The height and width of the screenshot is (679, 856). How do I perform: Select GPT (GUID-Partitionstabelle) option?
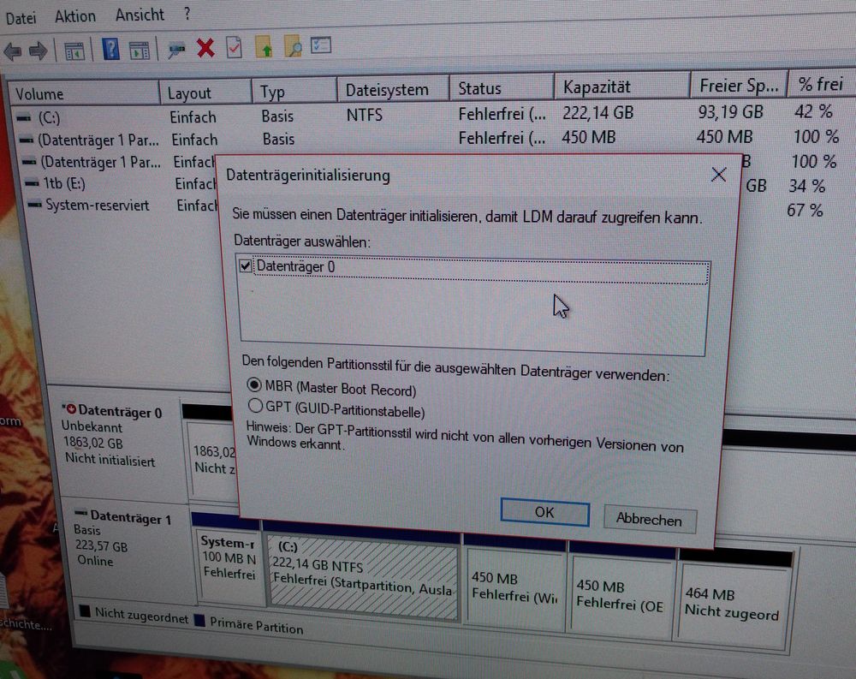255,405
